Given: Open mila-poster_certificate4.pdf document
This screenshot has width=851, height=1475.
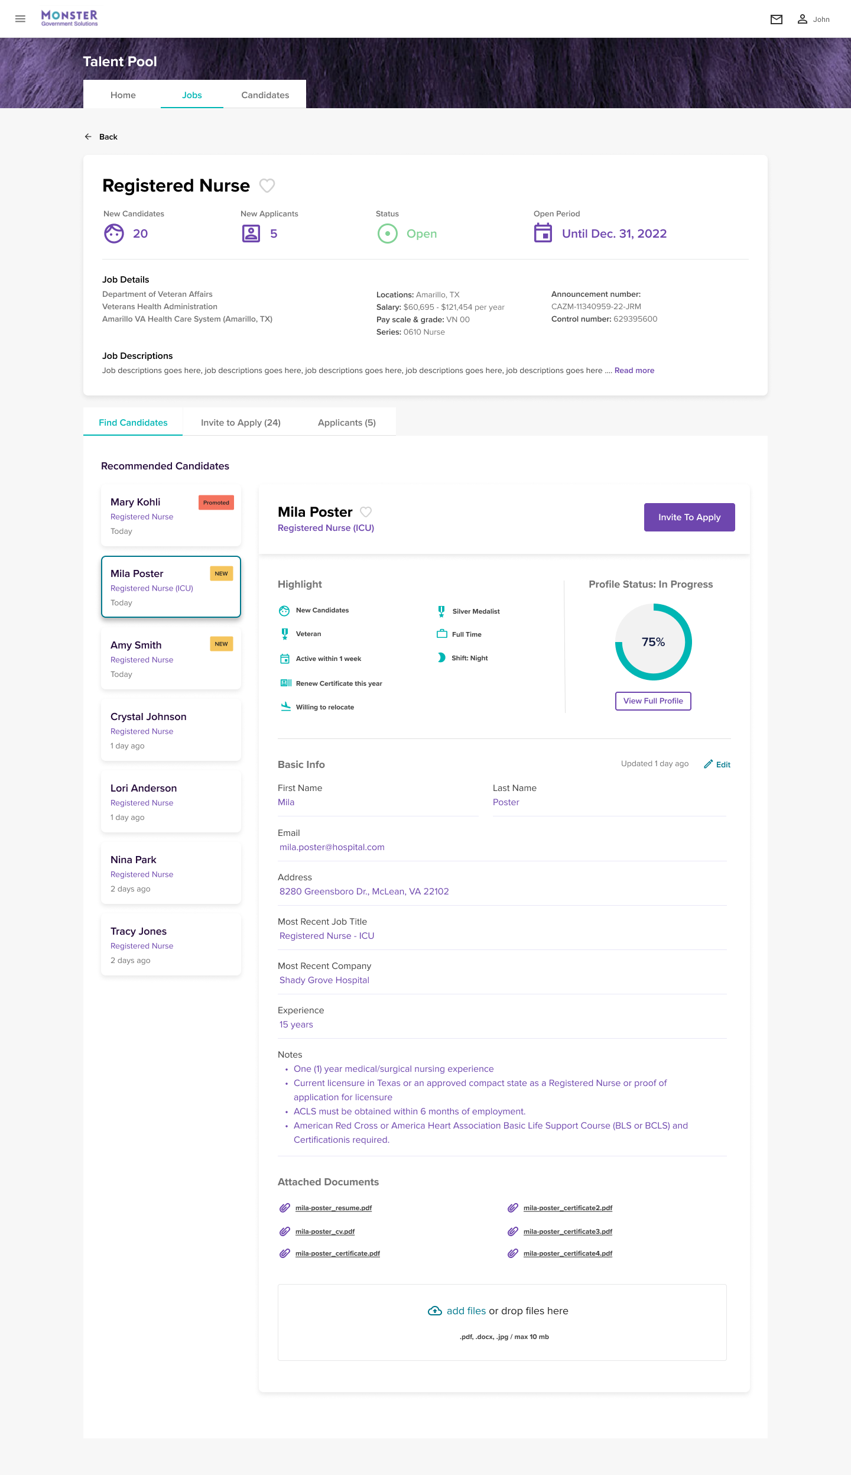Looking at the screenshot, I should click(568, 1253).
